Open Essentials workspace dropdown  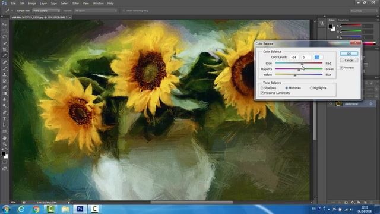363,11
